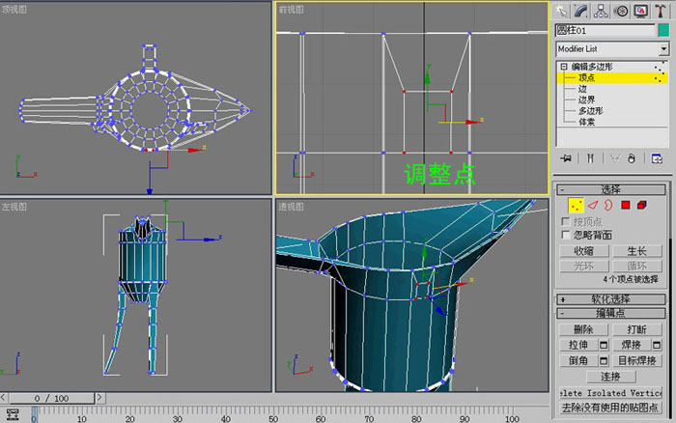Click the green object color swatch

point(663,30)
